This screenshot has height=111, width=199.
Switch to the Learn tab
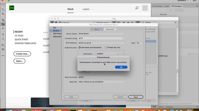click(86, 9)
